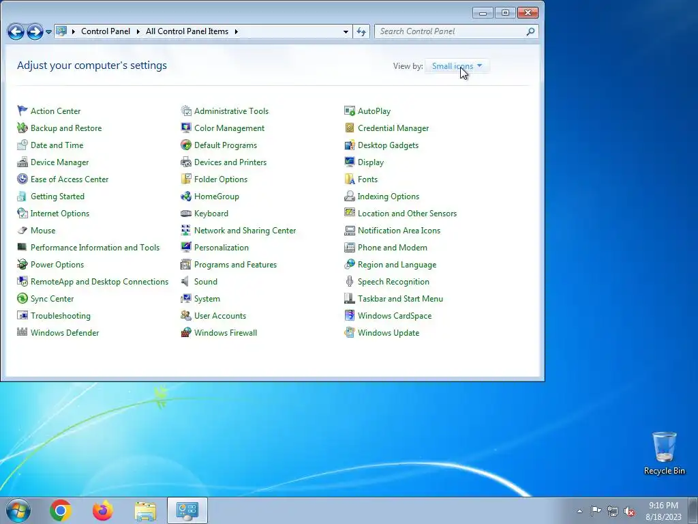Click the Default Programs icon
The height and width of the screenshot is (524, 698).
186,145
